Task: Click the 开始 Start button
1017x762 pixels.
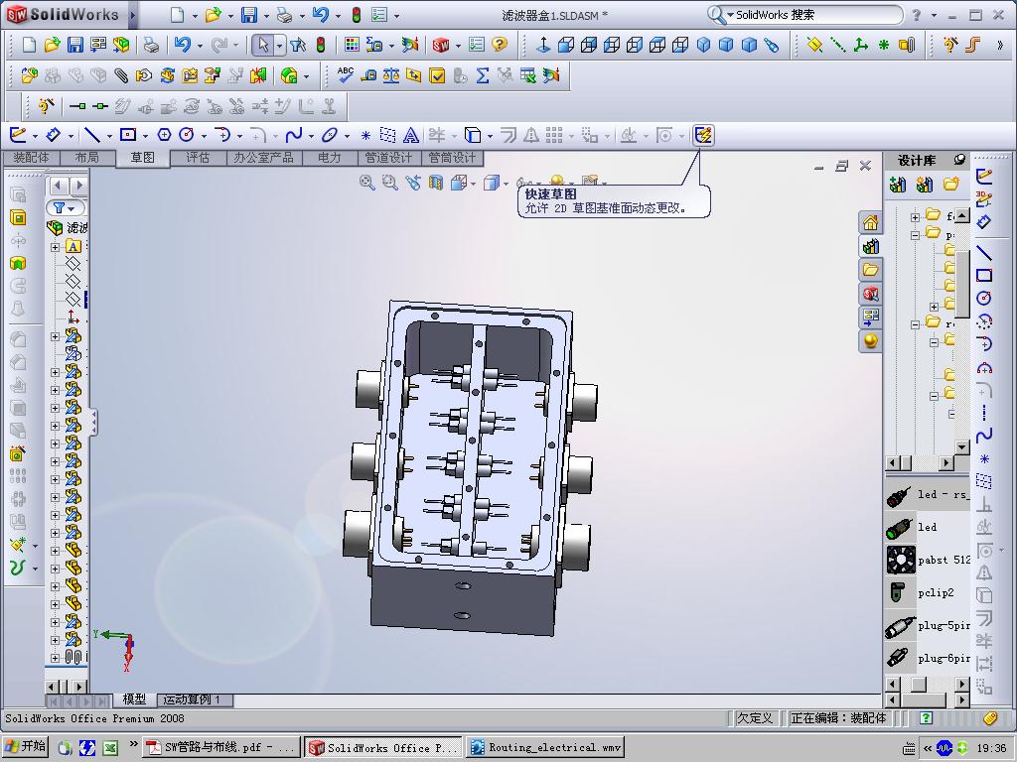Action: [25, 746]
